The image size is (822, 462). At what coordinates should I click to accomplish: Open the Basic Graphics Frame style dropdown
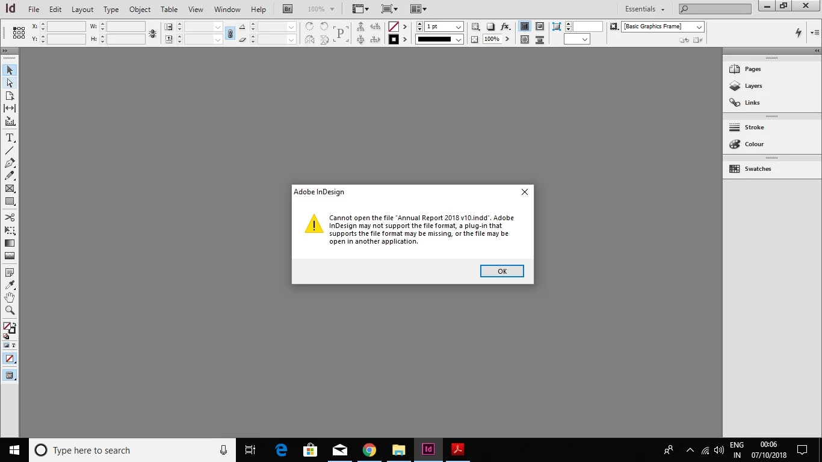pyautogui.click(x=699, y=27)
